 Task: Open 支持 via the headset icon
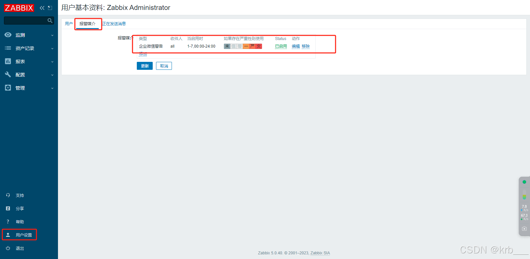(x=8, y=195)
